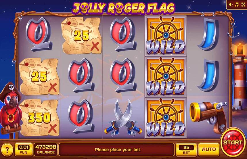Mute sound with the speaker icon
Image resolution: width=247 pixels, height=159 pixels.
(231, 5)
